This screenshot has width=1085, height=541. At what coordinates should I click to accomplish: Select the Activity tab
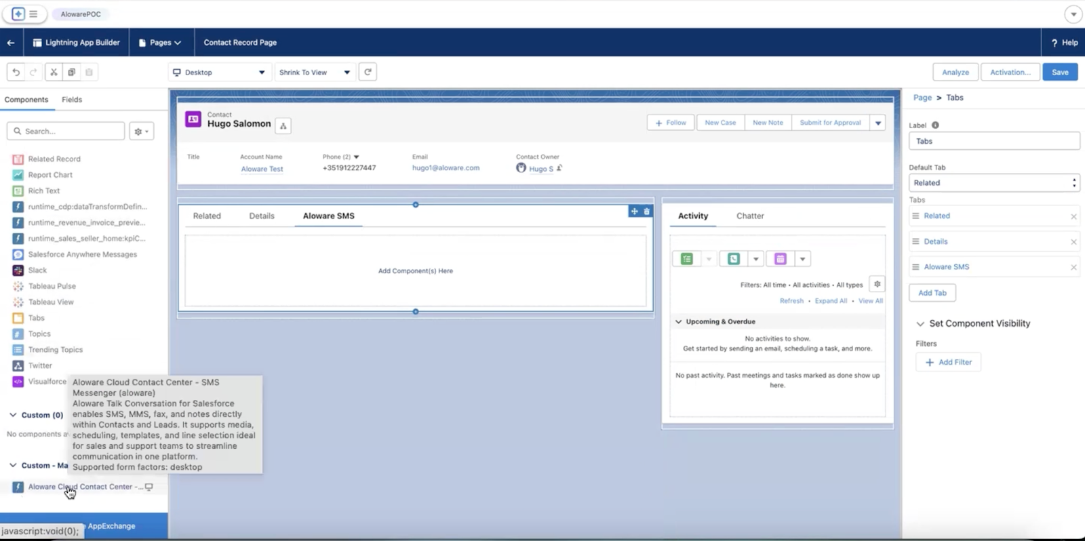693,216
